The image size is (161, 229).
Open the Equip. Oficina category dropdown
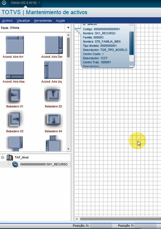(68, 28)
